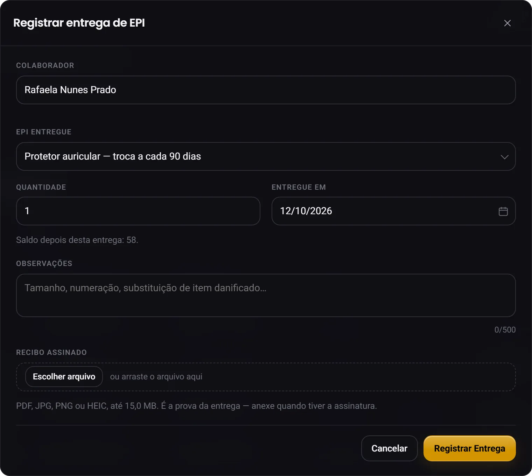
Task: Click the dialog title 'Registrar entrega de EPI'
Action: pyautogui.click(x=79, y=23)
